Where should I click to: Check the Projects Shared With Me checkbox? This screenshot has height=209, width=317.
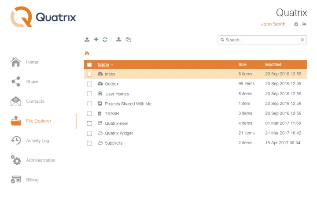pos(89,104)
